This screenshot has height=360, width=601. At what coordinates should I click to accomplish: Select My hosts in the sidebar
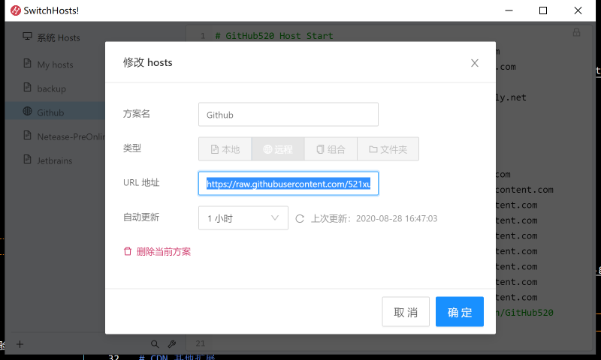coord(55,64)
